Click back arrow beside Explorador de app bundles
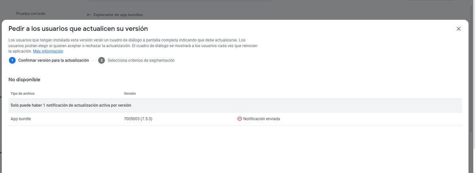This screenshot has height=173, width=476. click(89, 15)
